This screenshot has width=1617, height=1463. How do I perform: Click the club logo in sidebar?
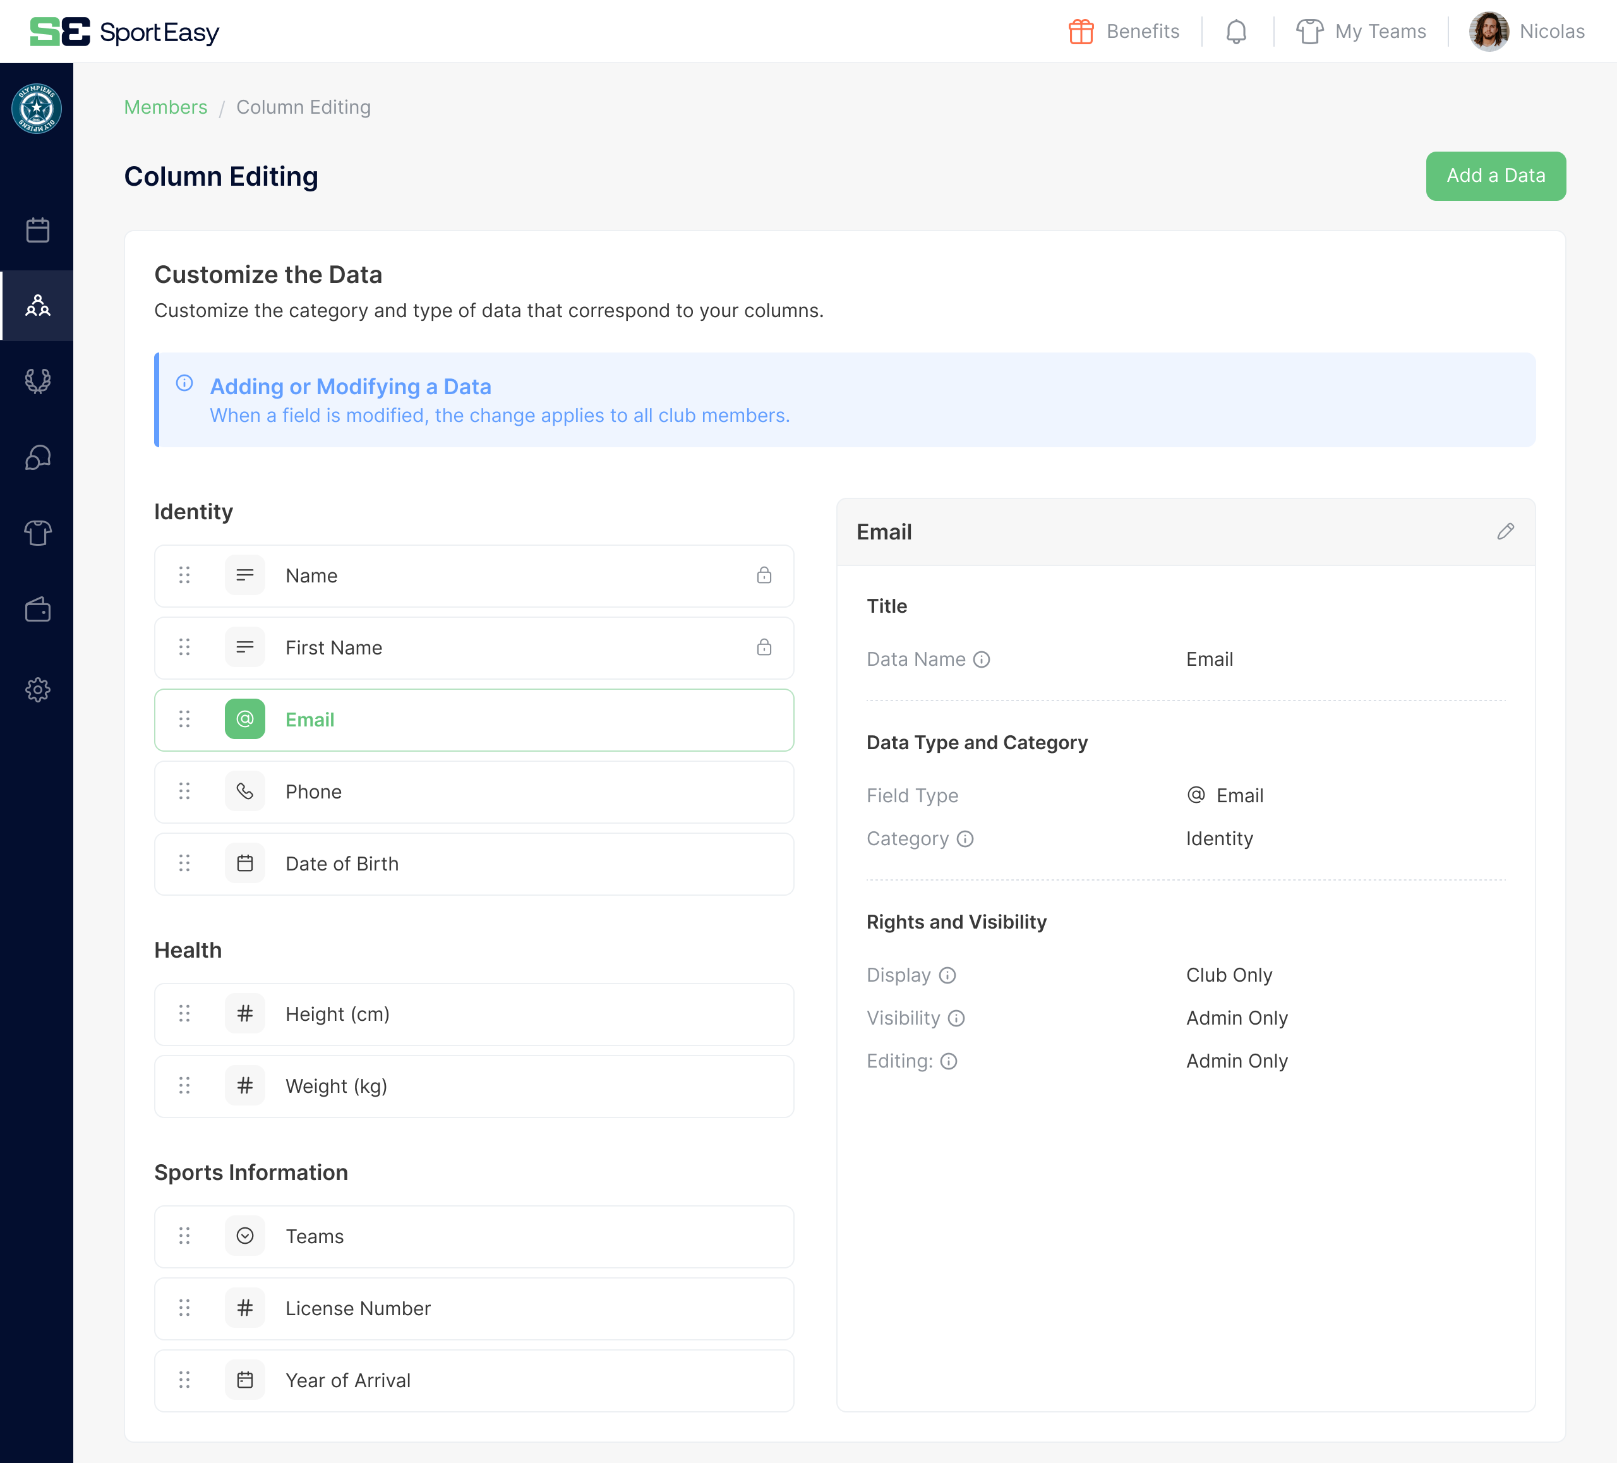(37, 108)
